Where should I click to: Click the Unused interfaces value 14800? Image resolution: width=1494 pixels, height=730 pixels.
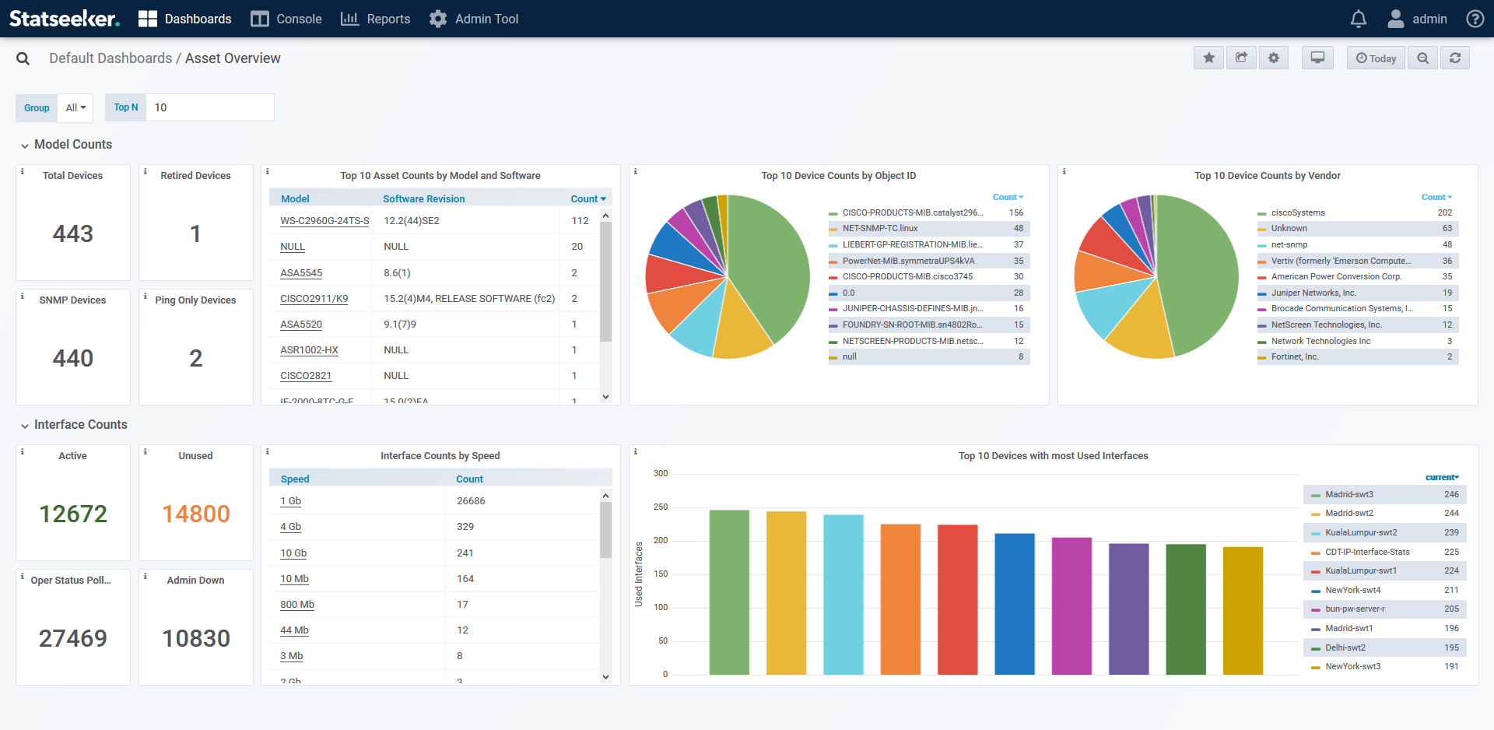point(196,514)
